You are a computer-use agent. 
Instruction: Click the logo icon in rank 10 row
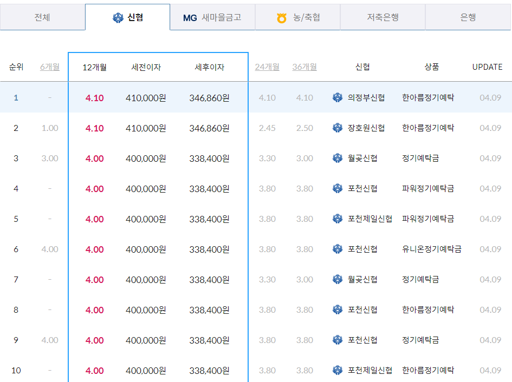(x=338, y=370)
